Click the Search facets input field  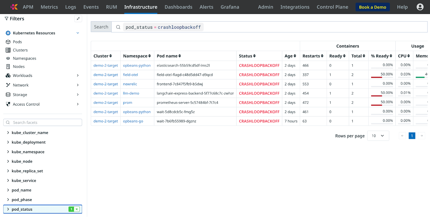pyautogui.click(x=42, y=123)
